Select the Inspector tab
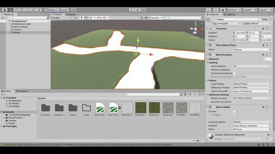Viewport: 275px width, 154px height. click(x=213, y=14)
